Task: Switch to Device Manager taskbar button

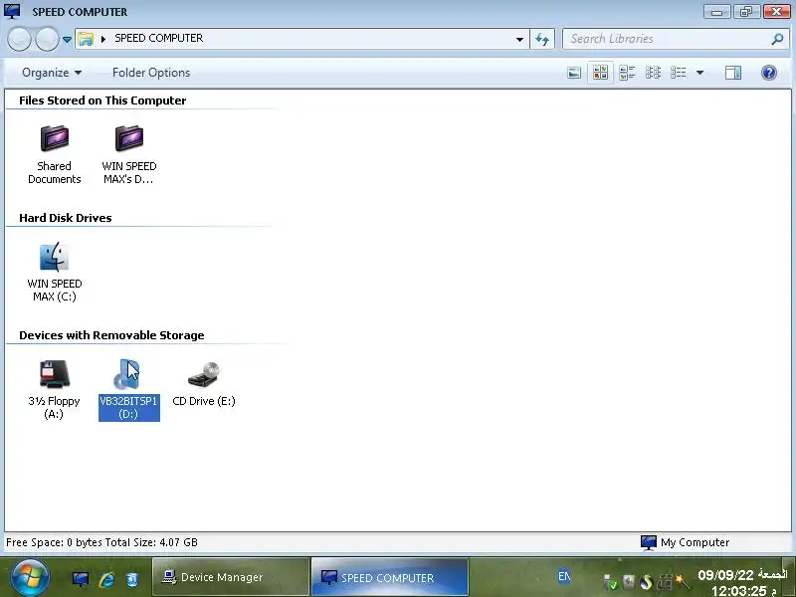Action: tap(231, 577)
